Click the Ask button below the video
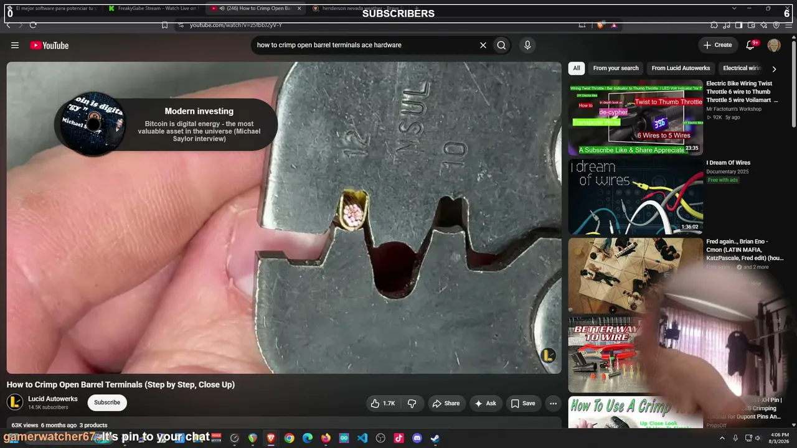 485,403
